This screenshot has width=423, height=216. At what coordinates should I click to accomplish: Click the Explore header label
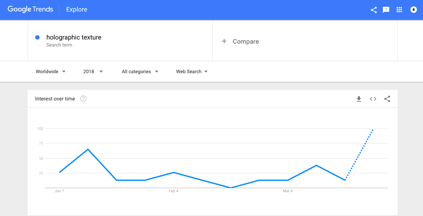[x=77, y=10]
